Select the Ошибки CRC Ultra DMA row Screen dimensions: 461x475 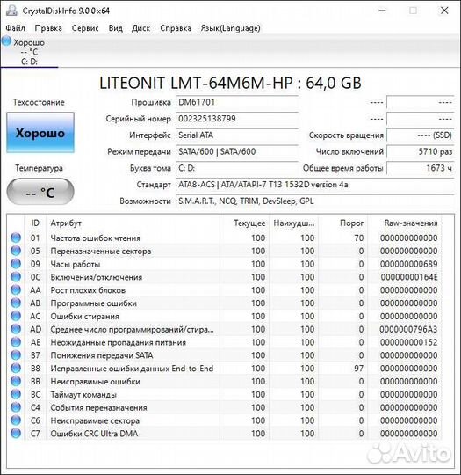point(224,434)
